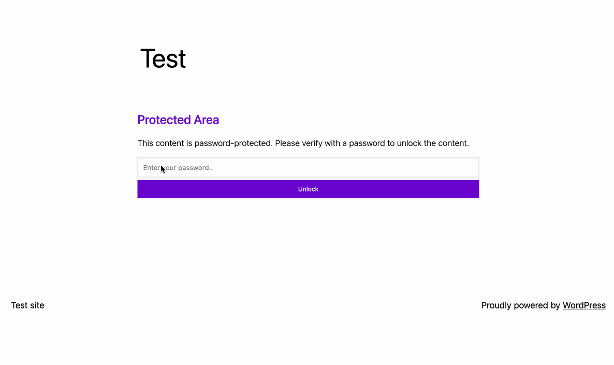Submit the form using Unlock
This screenshot has height=365, width=614.
click(x=308, y=189)
